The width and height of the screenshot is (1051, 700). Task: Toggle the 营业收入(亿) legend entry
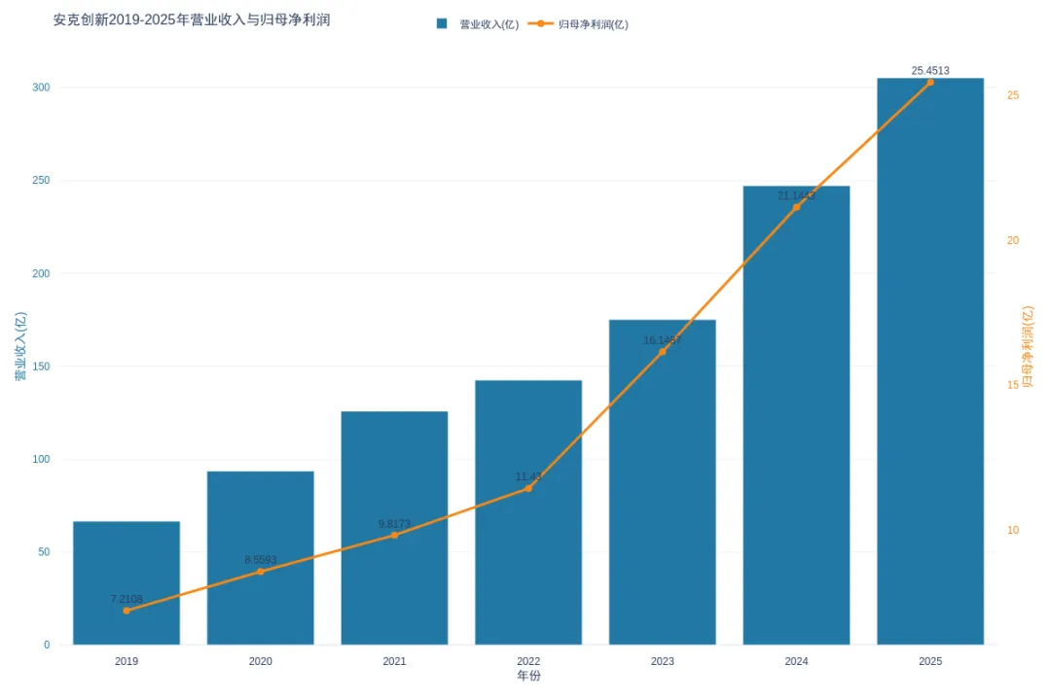coord(477,24)
